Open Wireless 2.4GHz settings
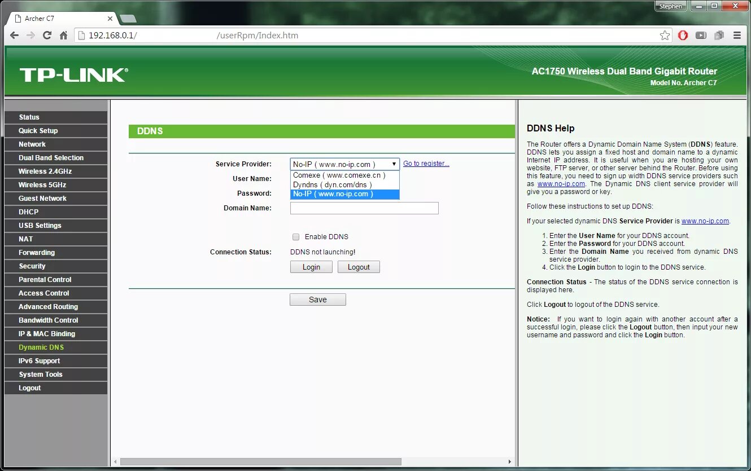 tap(55, 171)
